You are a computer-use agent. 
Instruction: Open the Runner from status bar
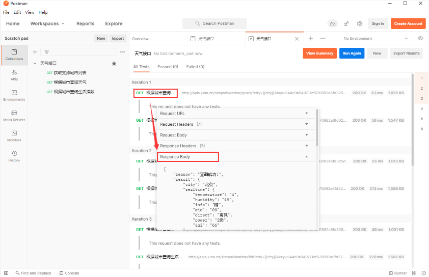(x=398, y=273)
